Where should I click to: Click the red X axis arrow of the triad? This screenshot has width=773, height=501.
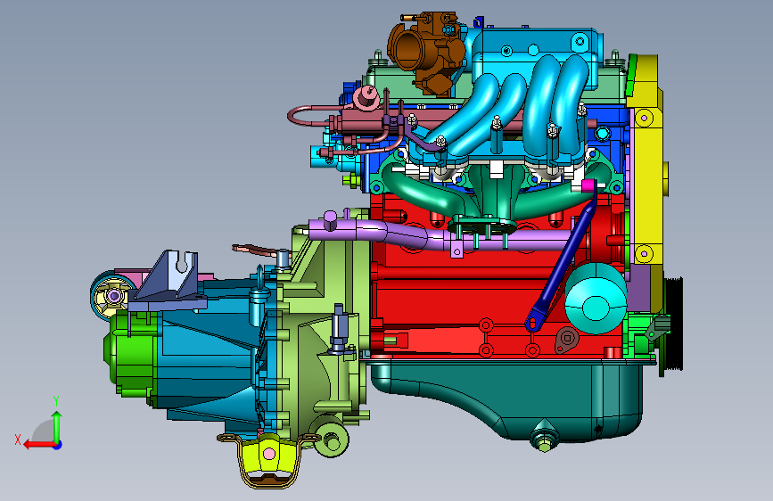click(x=38, y=445)
